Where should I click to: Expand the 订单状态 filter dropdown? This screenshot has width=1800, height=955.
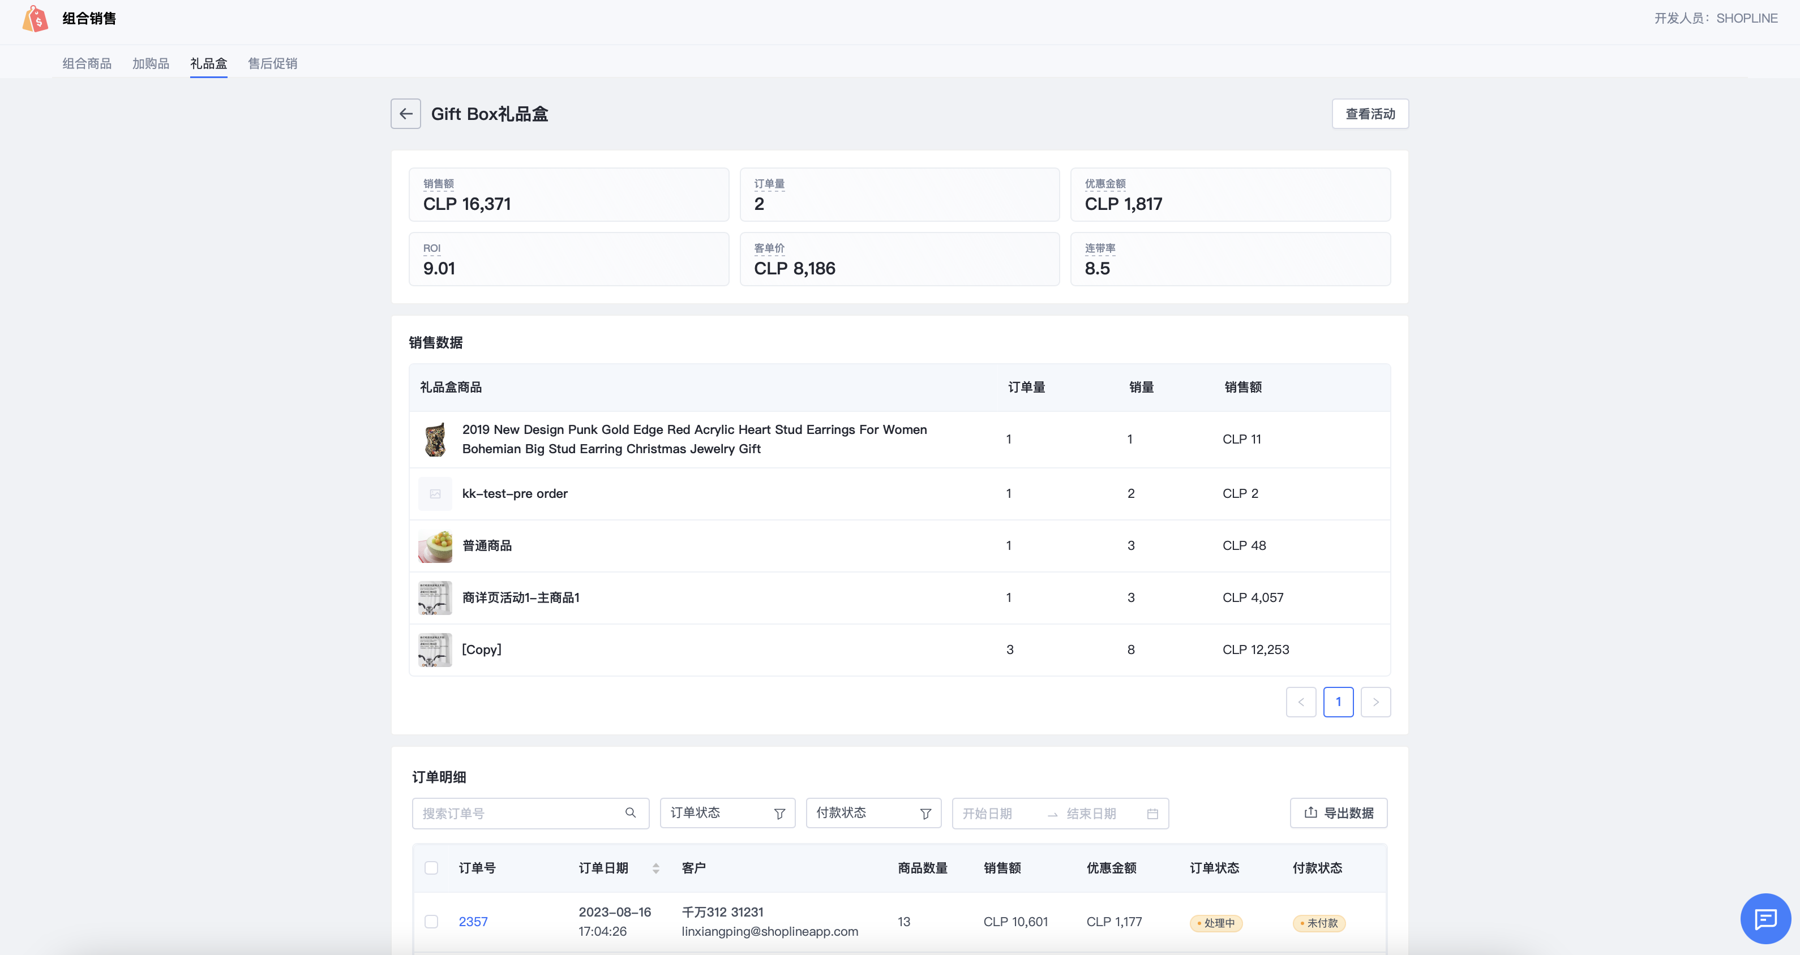(727, 812)
